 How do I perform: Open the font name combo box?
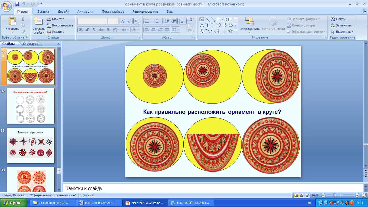coord(92,21)
